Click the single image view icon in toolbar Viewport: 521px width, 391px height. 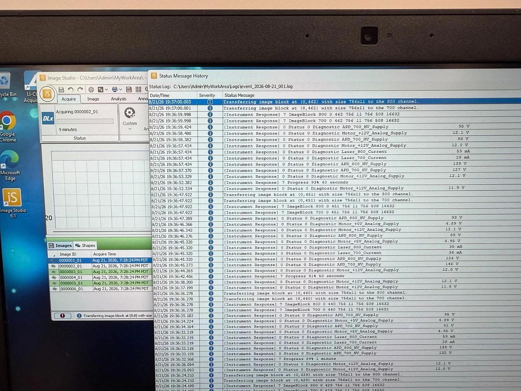tap(129, 89)
